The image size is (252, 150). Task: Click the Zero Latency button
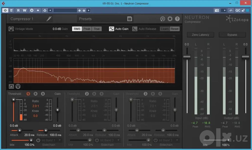(200, 35)
